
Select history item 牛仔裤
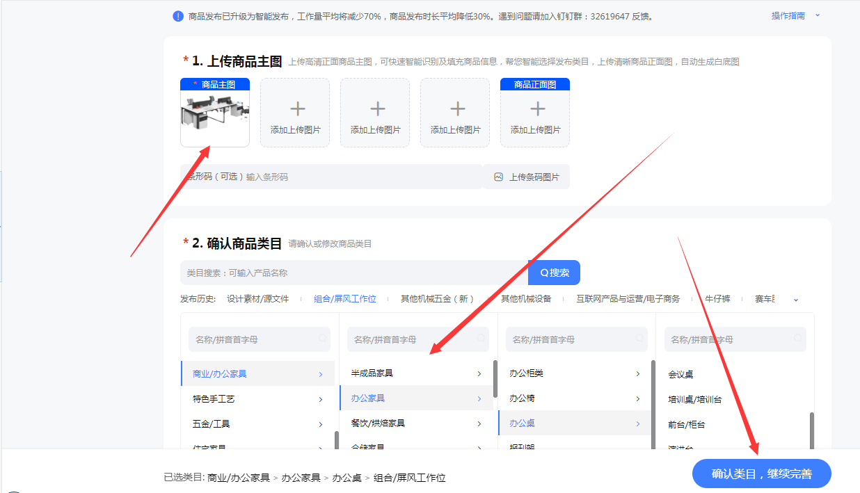718,299
